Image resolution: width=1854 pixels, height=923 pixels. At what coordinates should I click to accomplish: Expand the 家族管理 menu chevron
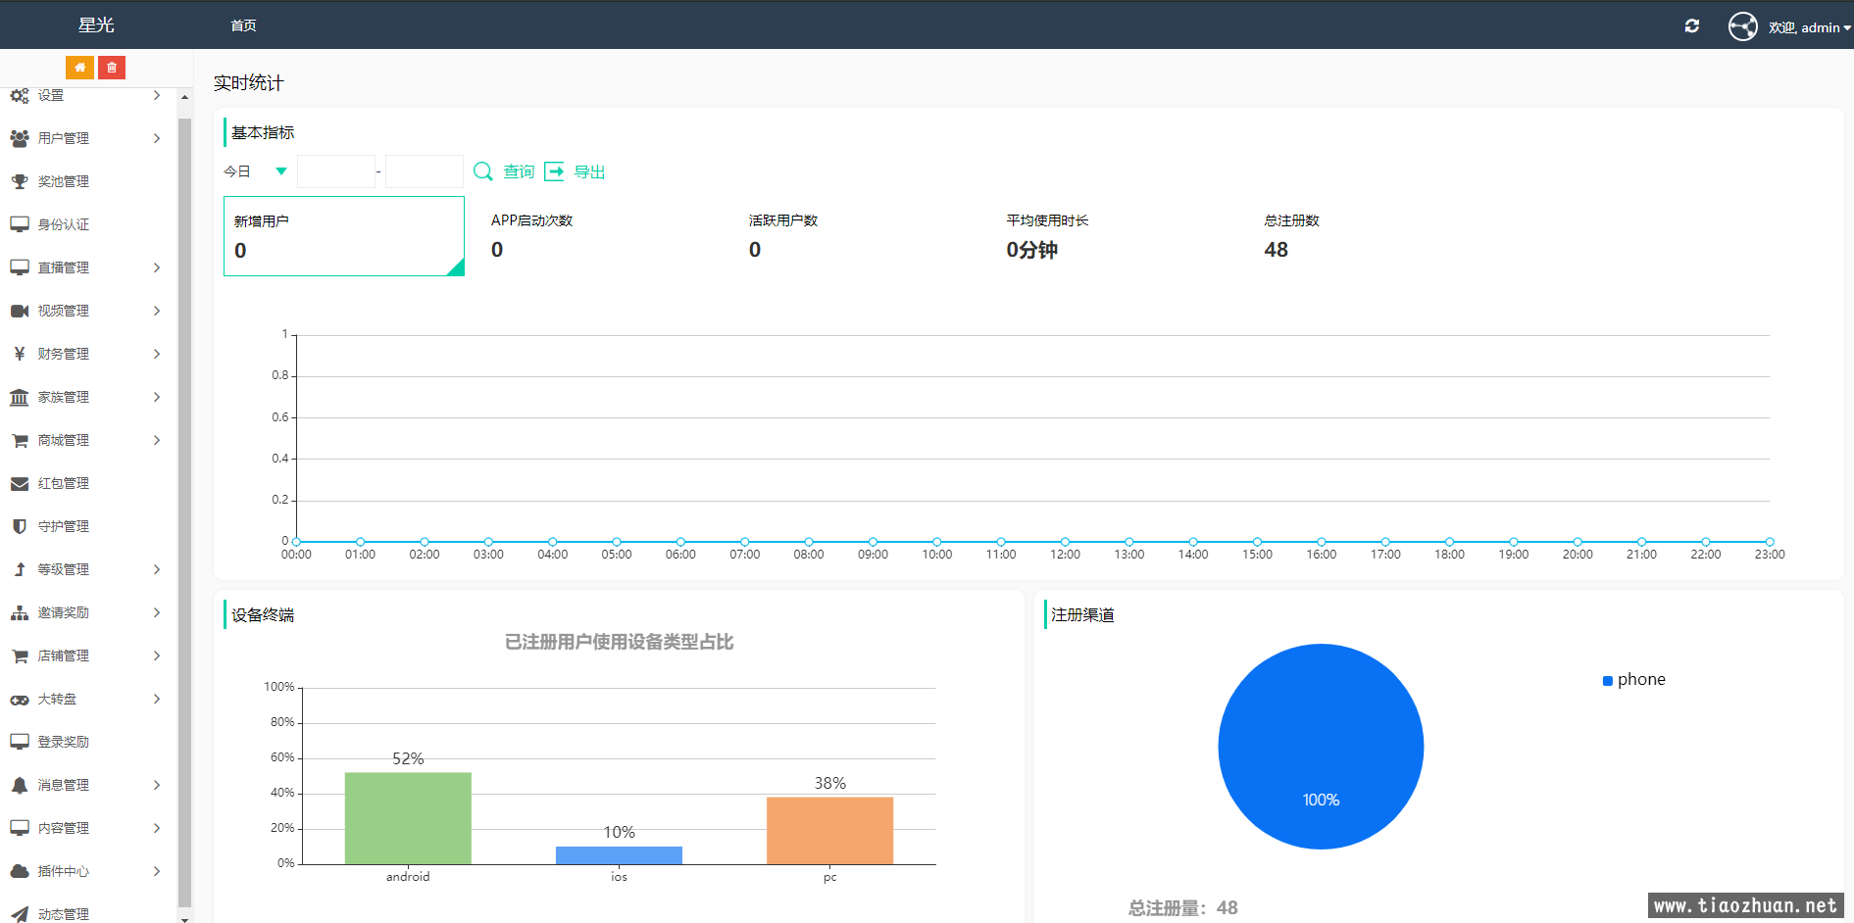tap(157, 397)
